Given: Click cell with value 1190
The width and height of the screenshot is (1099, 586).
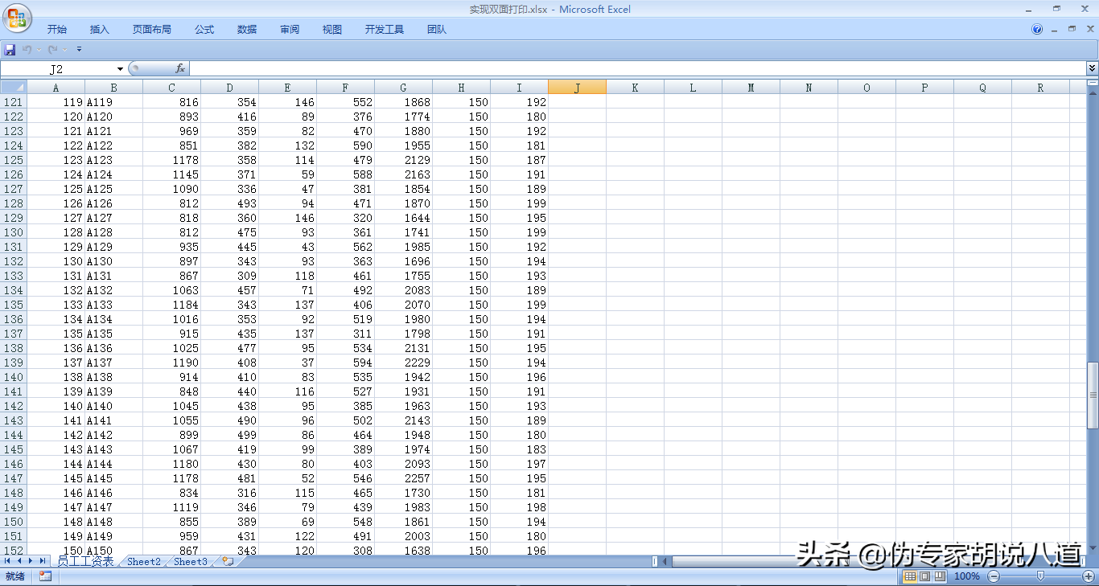Looking at the screenshot, I should click(x=171, y=363).
